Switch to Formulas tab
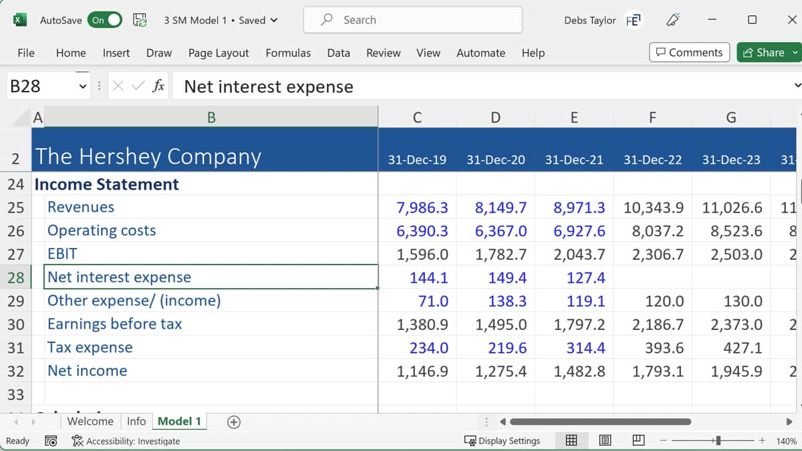Viewport: 802px width, 451px height. click(288, 53)
